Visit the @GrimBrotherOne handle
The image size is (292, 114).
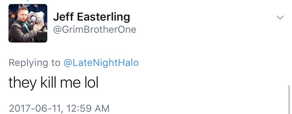[x=95, y=29]
